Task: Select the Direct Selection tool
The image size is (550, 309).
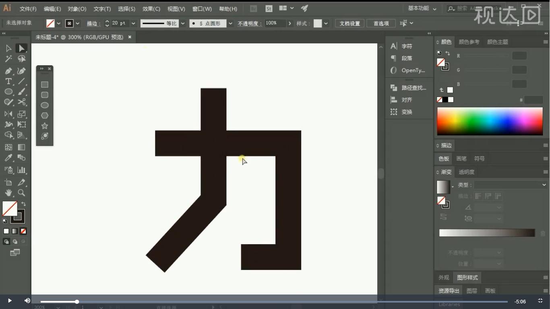Action: pyautogui.click(x=8, y=48)
